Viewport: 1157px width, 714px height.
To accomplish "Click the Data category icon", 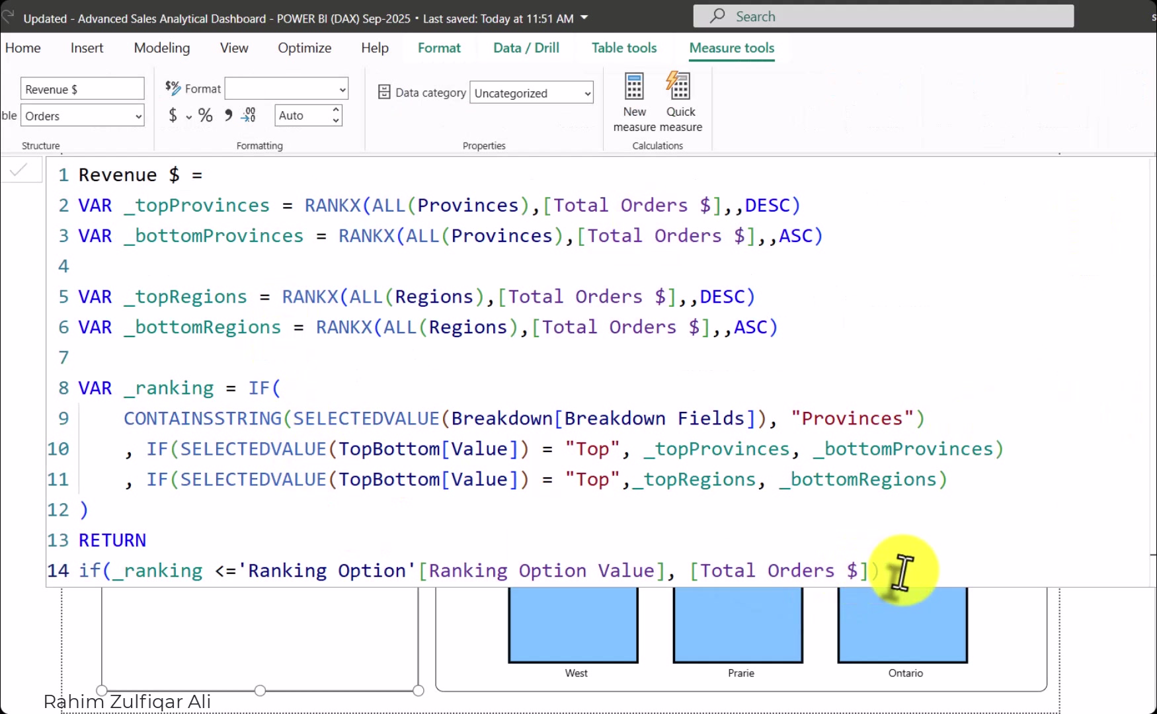I will pyautogui.click(x=384, y=92).
